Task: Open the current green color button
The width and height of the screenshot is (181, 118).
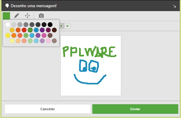Action: (x=6, y=16)
